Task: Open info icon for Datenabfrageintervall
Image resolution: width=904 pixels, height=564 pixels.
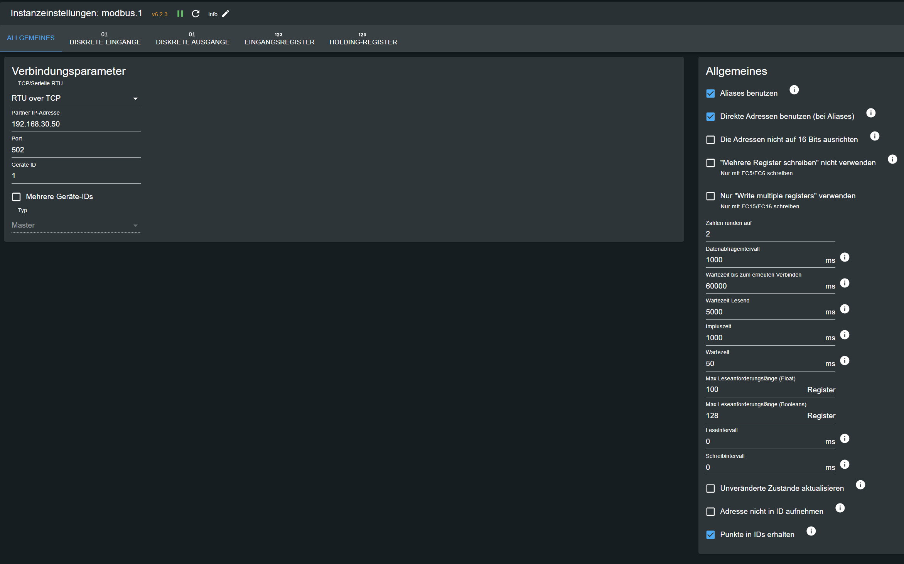Action: pos(845,257)
